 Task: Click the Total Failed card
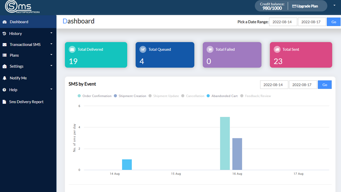pos(232,55)
